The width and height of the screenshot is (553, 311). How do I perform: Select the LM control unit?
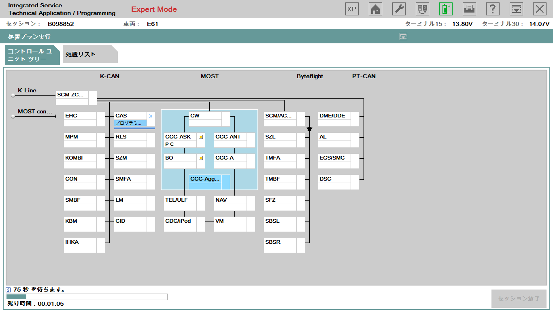tap(134, 203)
